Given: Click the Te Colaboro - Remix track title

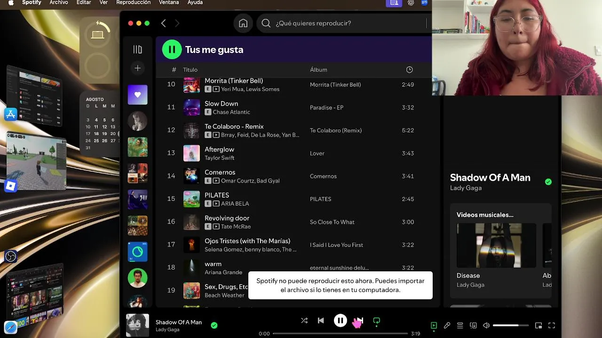Looking at the screenshot, I should 234,126.
